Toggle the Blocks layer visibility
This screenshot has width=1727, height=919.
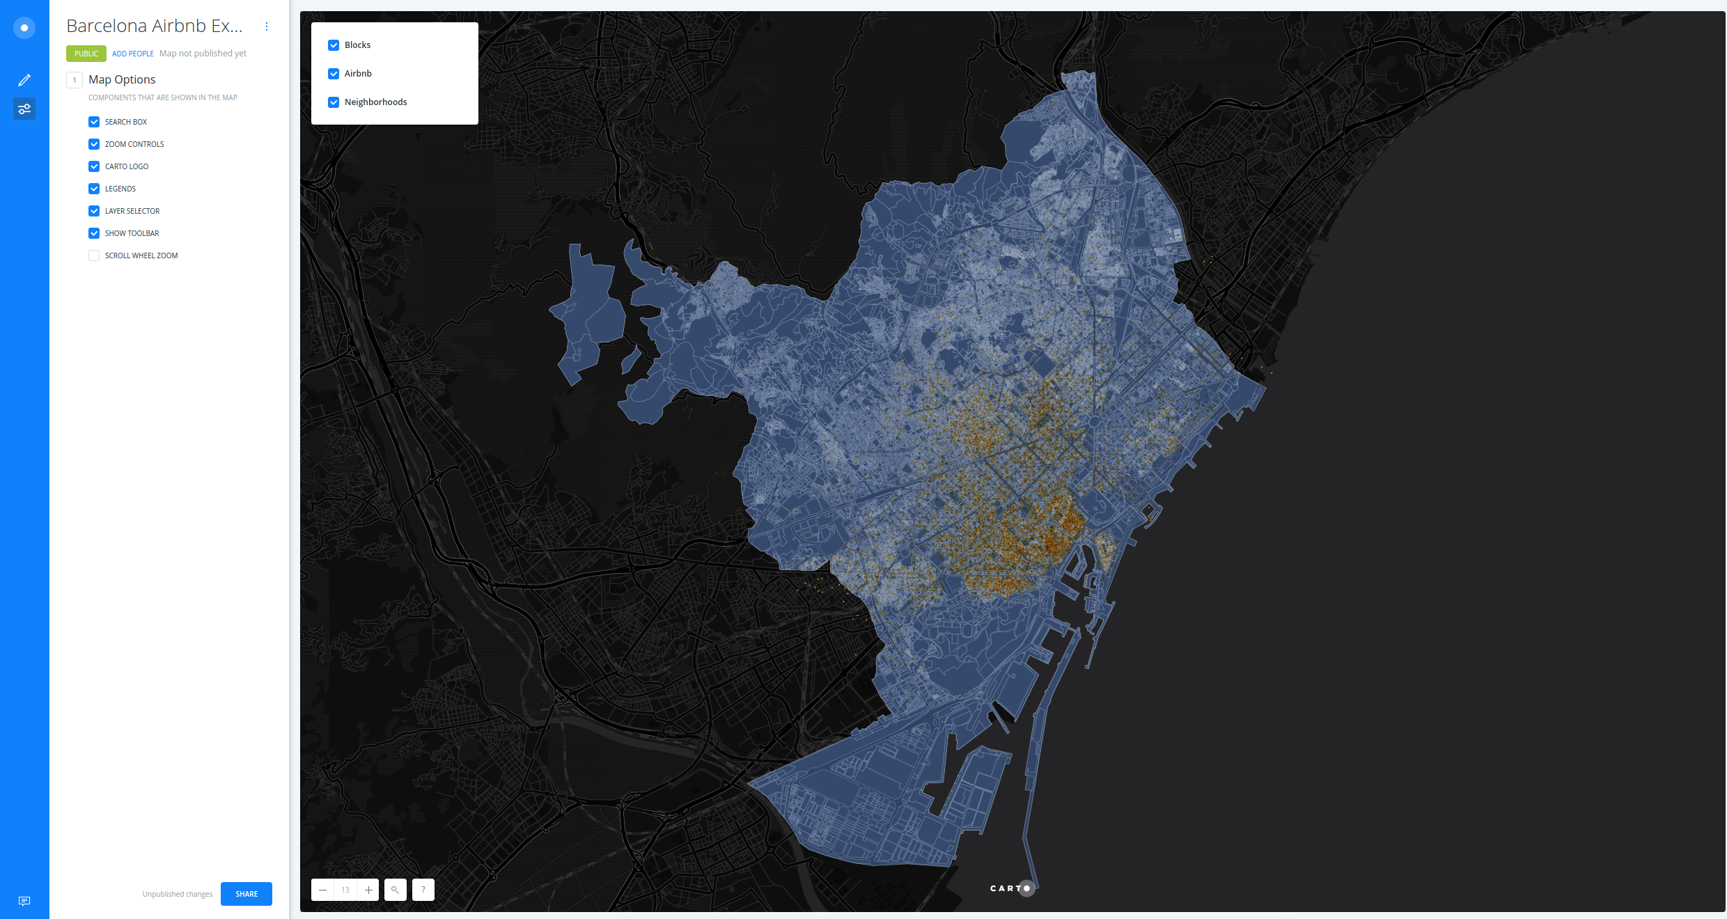pyautogui.click(x=332, y=45)
